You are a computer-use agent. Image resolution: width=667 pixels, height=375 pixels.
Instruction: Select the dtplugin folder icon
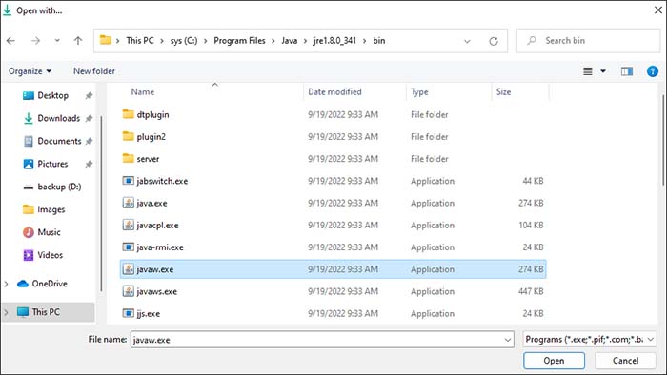[x=128, y=114]
